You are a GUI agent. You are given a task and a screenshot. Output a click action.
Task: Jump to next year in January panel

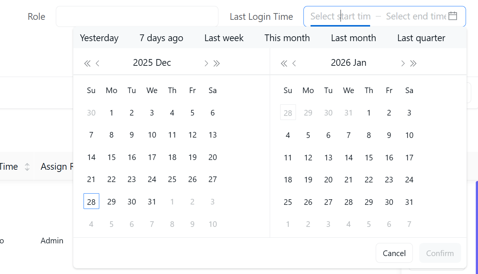click(413, 64)
